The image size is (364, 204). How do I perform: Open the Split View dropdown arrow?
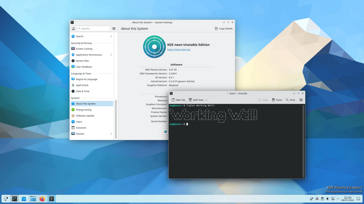(x=206, y=100)
